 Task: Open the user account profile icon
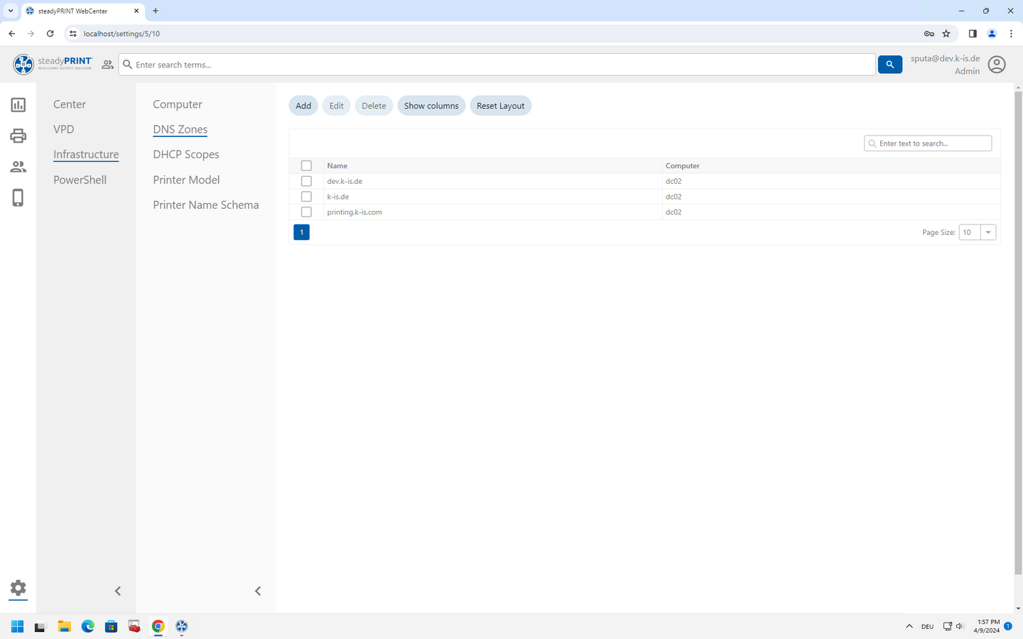[997, 65]
